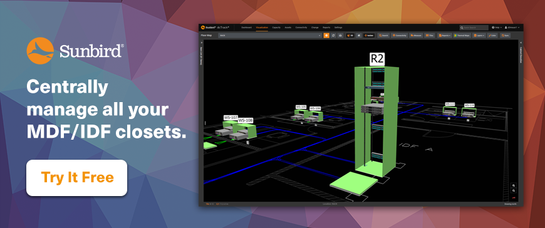Viewport: 545px width, 228px height.
Task: Expand the Reports toolbar dropdown
Action: [444, 36]
